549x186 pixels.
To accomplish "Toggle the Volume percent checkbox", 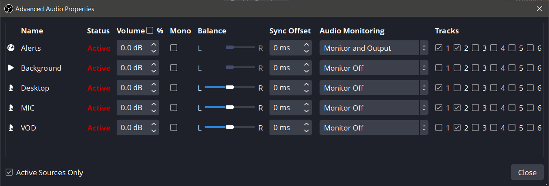I will [x=150, y=30].
